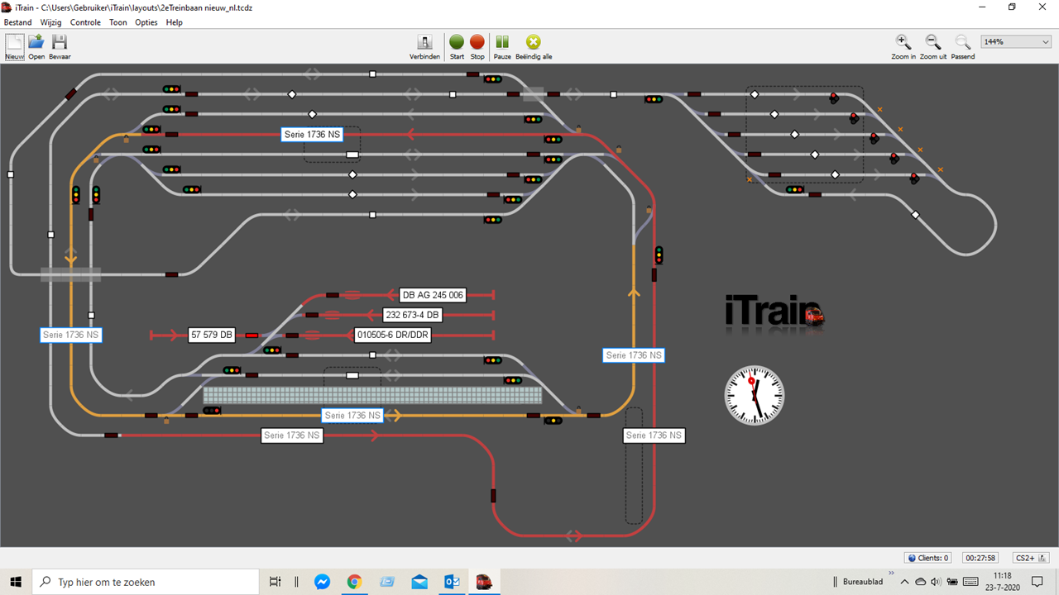
Task: Click the analog station clock
Action: pyautogui.click(x=754, y=395)
